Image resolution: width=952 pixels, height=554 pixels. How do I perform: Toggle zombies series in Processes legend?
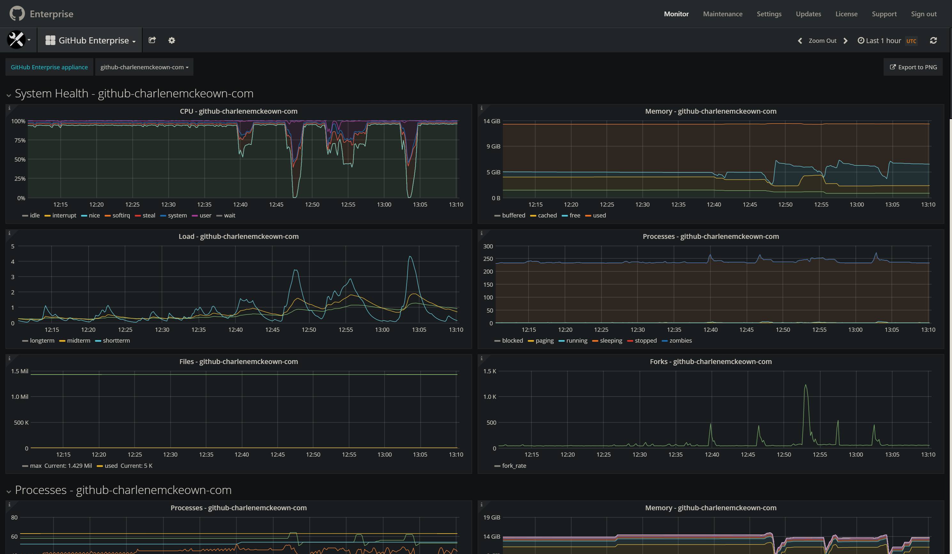tap(680, 341)
